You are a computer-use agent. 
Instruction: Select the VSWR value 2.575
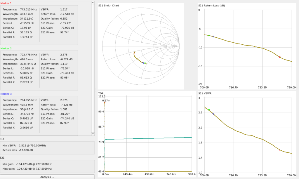[x=64, y=100]
